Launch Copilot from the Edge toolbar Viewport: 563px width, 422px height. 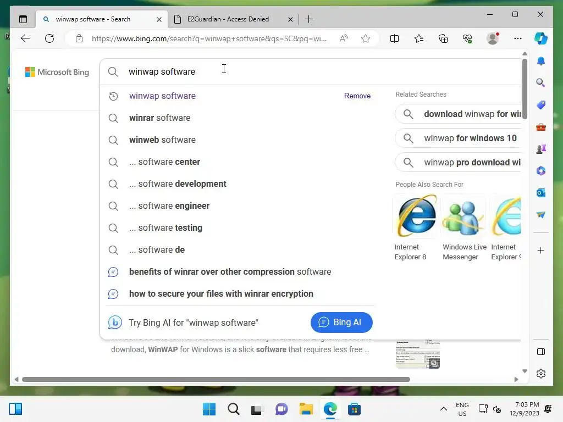pyautogui.click(x=541, y=38)
